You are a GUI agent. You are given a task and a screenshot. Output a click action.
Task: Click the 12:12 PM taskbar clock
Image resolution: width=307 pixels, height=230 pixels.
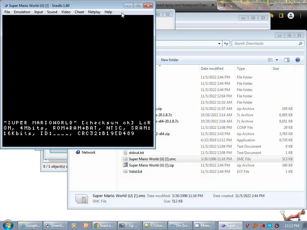point(292,226)
